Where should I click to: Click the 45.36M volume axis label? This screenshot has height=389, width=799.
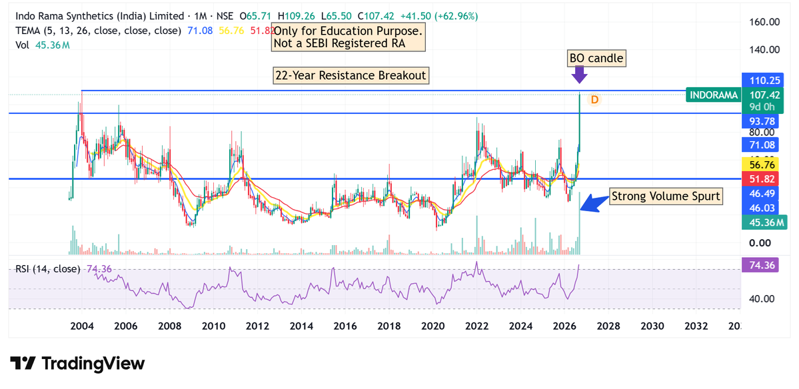764,222
